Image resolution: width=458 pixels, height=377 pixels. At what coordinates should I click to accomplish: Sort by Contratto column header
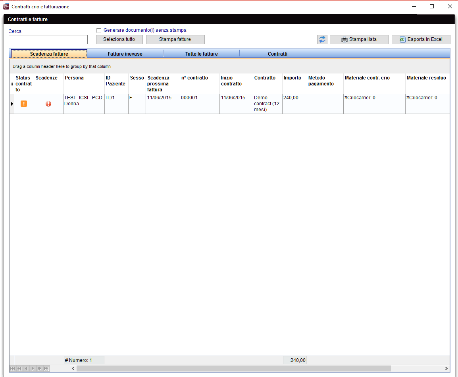[267, 84]
